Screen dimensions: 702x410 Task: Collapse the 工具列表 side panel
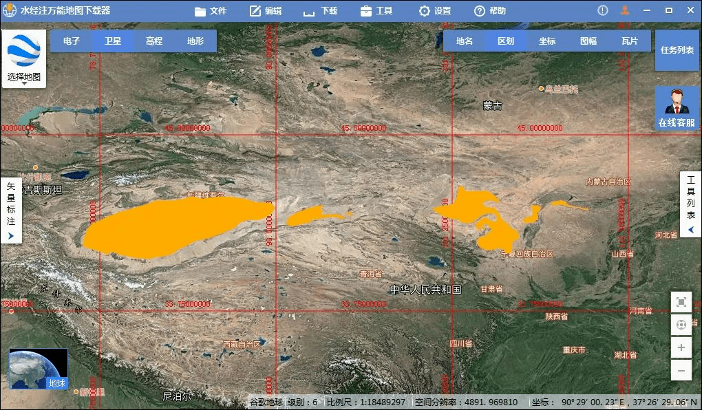(x=690, y=229)
